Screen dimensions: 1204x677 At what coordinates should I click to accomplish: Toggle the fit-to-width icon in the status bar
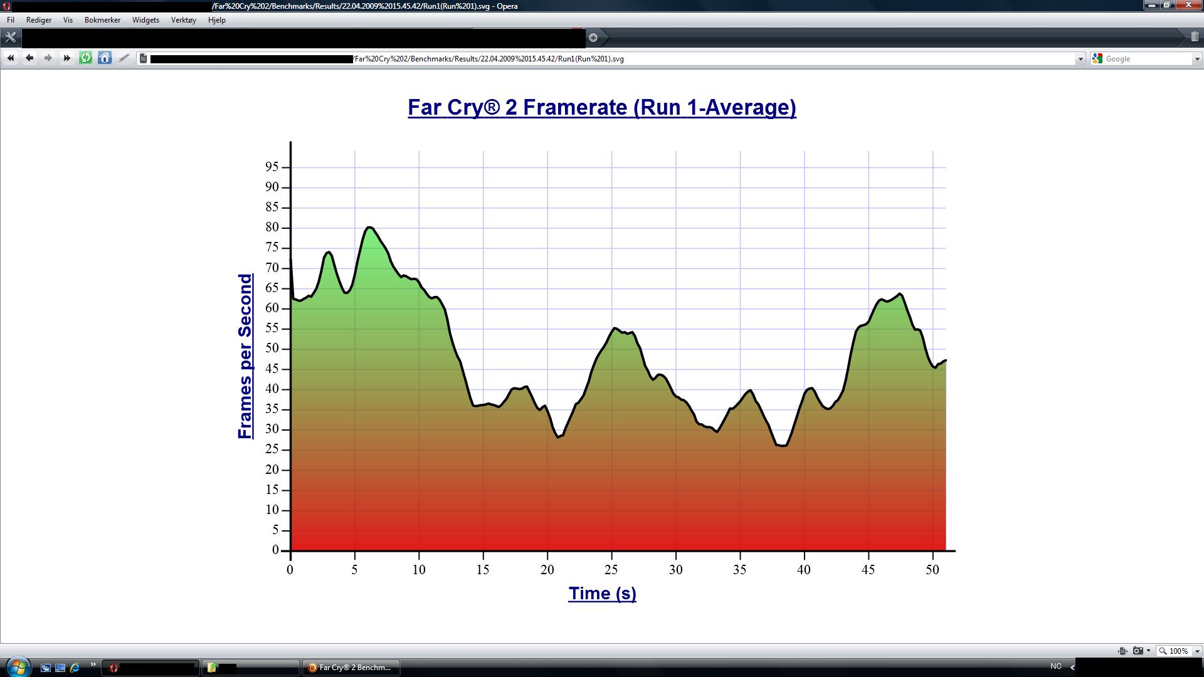pos(1122,651)
